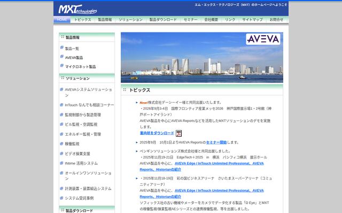Open the マイクロネット製品 sidebar link
Image resolution: width=342 pixels, height=213 pixels.
coord(81,67)
